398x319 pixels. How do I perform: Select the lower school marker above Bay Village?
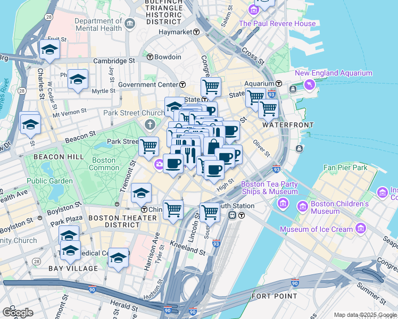coord(71,253)
